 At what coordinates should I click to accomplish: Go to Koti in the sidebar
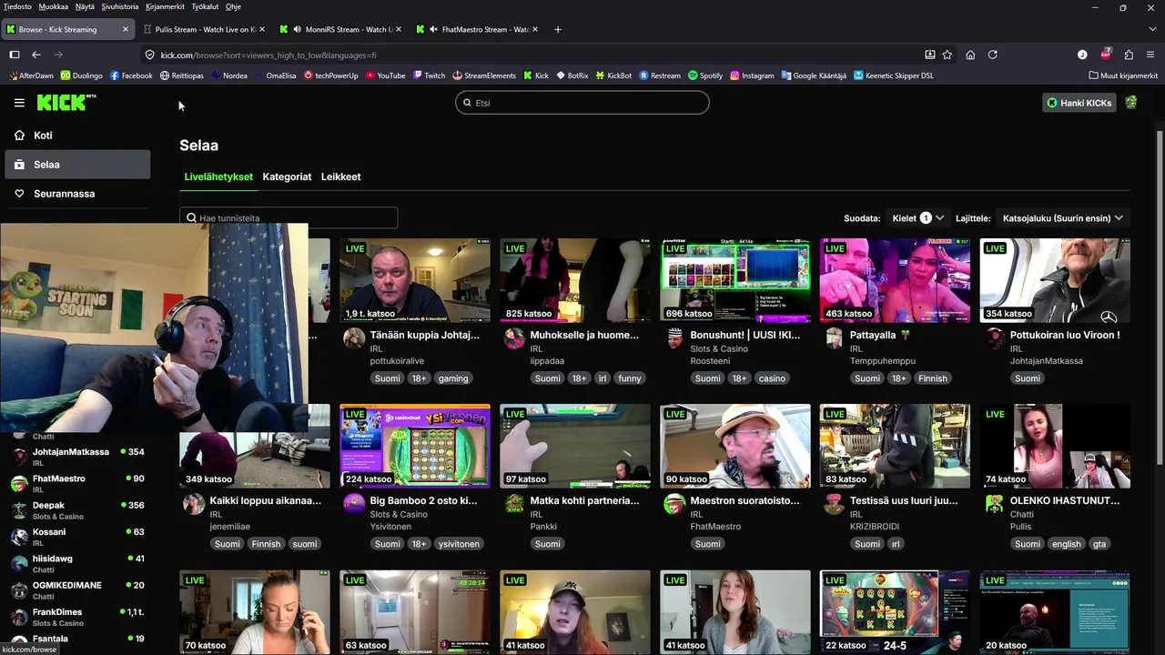[x=77, y=136]
